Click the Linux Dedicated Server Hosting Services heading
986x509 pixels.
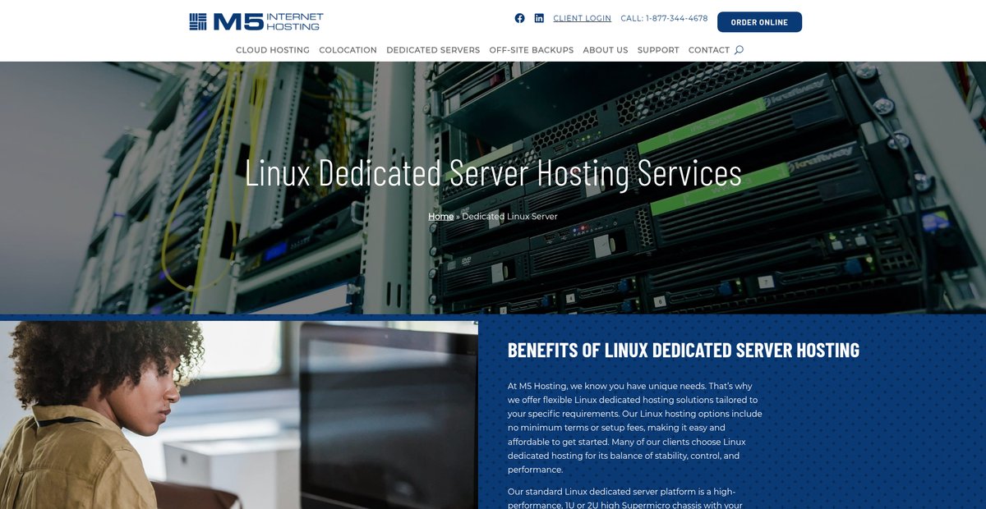click(x=493, y=173)
